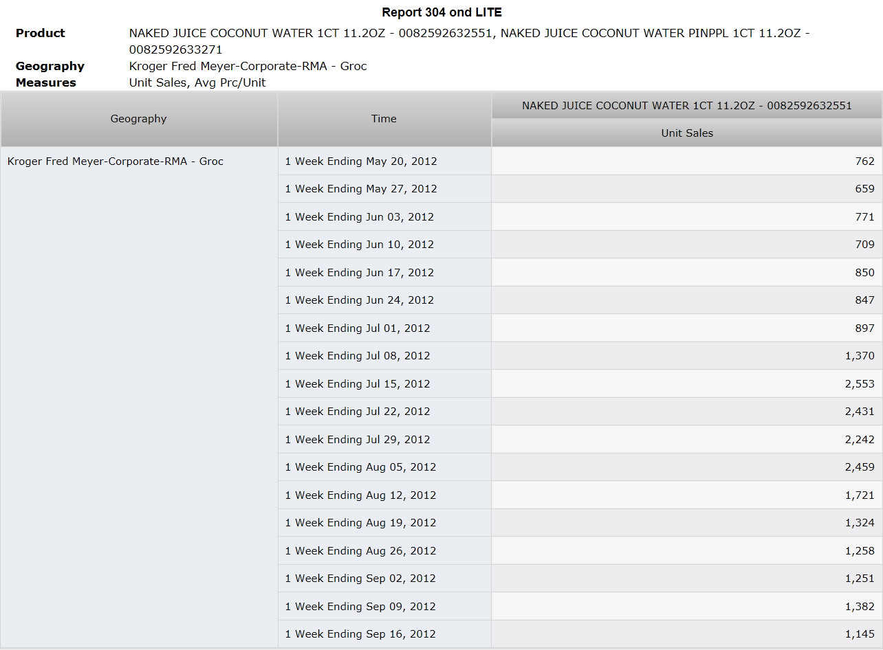Click the Report 304 ond LITE title

click(x=441, y=12)
